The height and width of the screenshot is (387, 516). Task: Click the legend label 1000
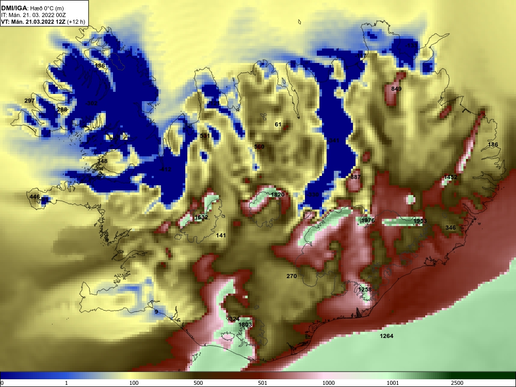(x=328, y=383)
